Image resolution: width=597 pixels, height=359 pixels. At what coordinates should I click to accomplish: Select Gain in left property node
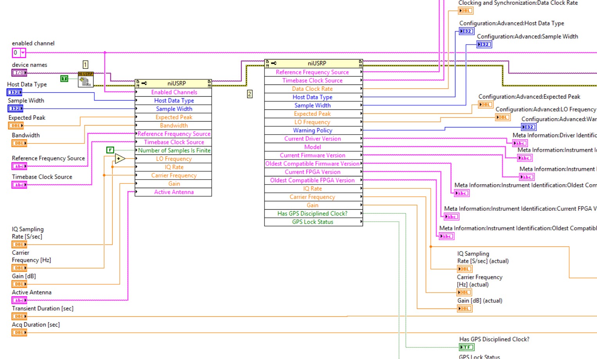pyautogui.click(x=173, y=184)
